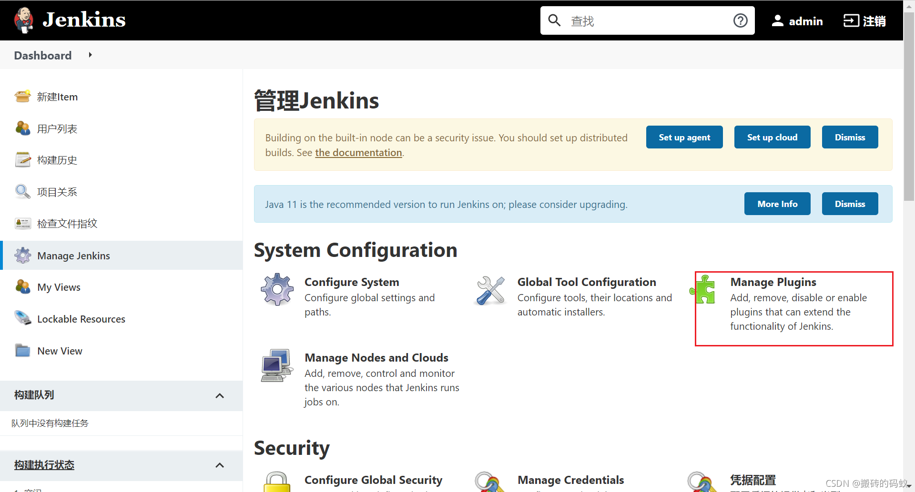This screenshot has width=915, height=492.
Task: Click the admin user icon
Action: (777, 20)
